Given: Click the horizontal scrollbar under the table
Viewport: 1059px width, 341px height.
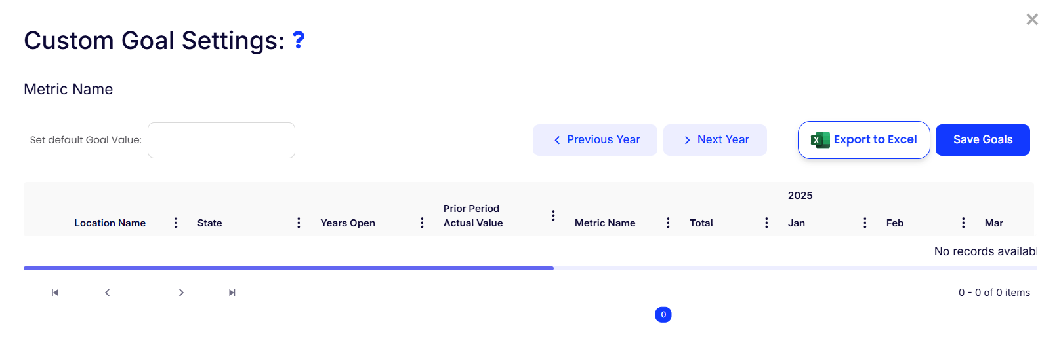Looking at the screenshot, I should (x=289, y=268).
